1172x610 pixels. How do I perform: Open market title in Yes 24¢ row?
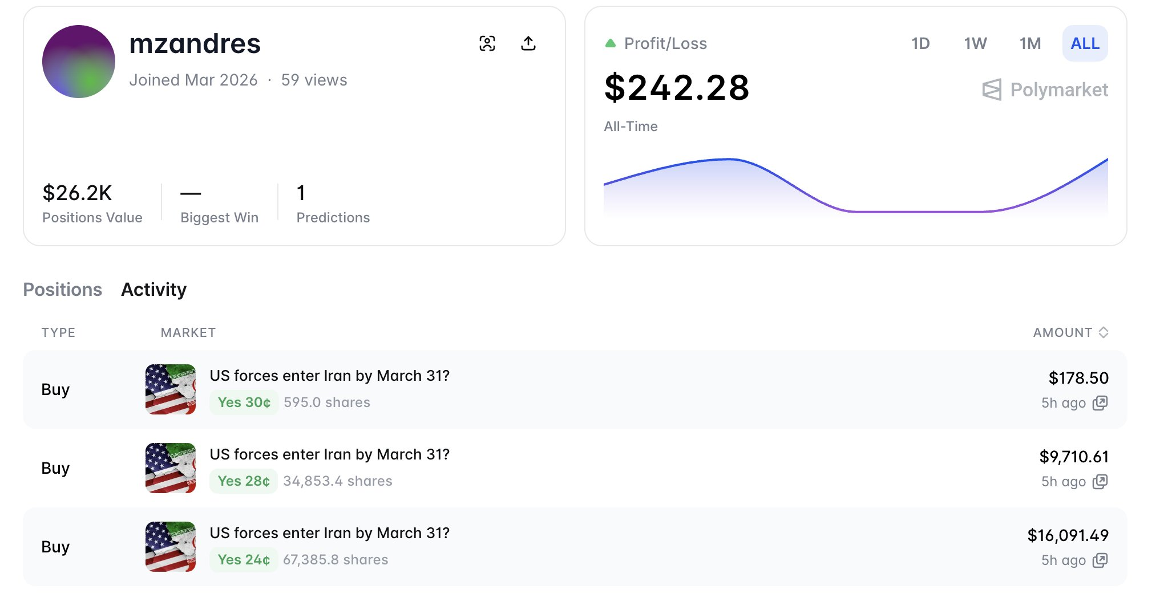coord(329,533)
